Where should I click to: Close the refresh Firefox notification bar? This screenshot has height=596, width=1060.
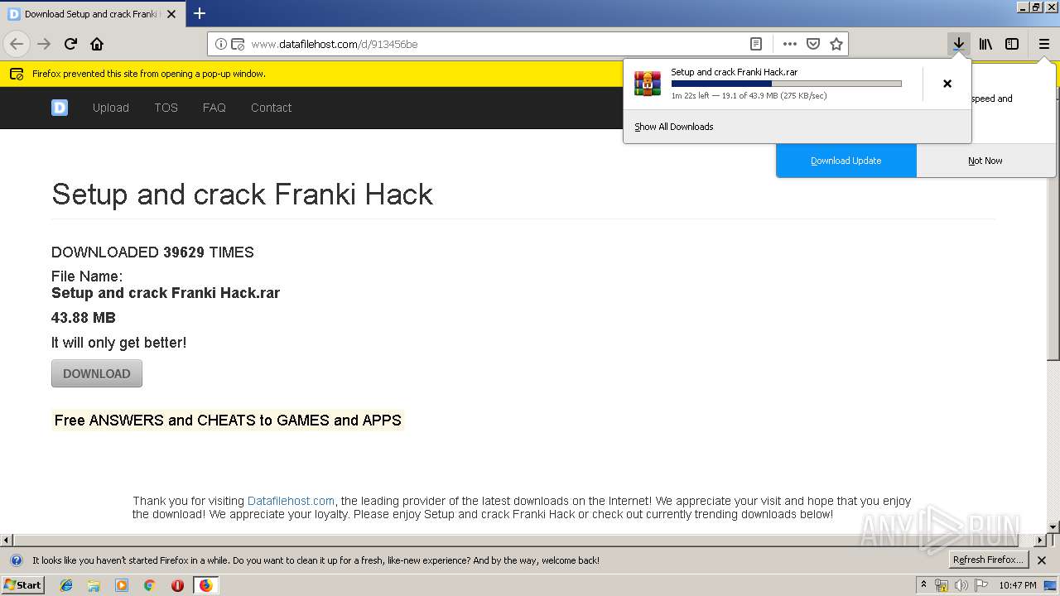click(1042, 560)
